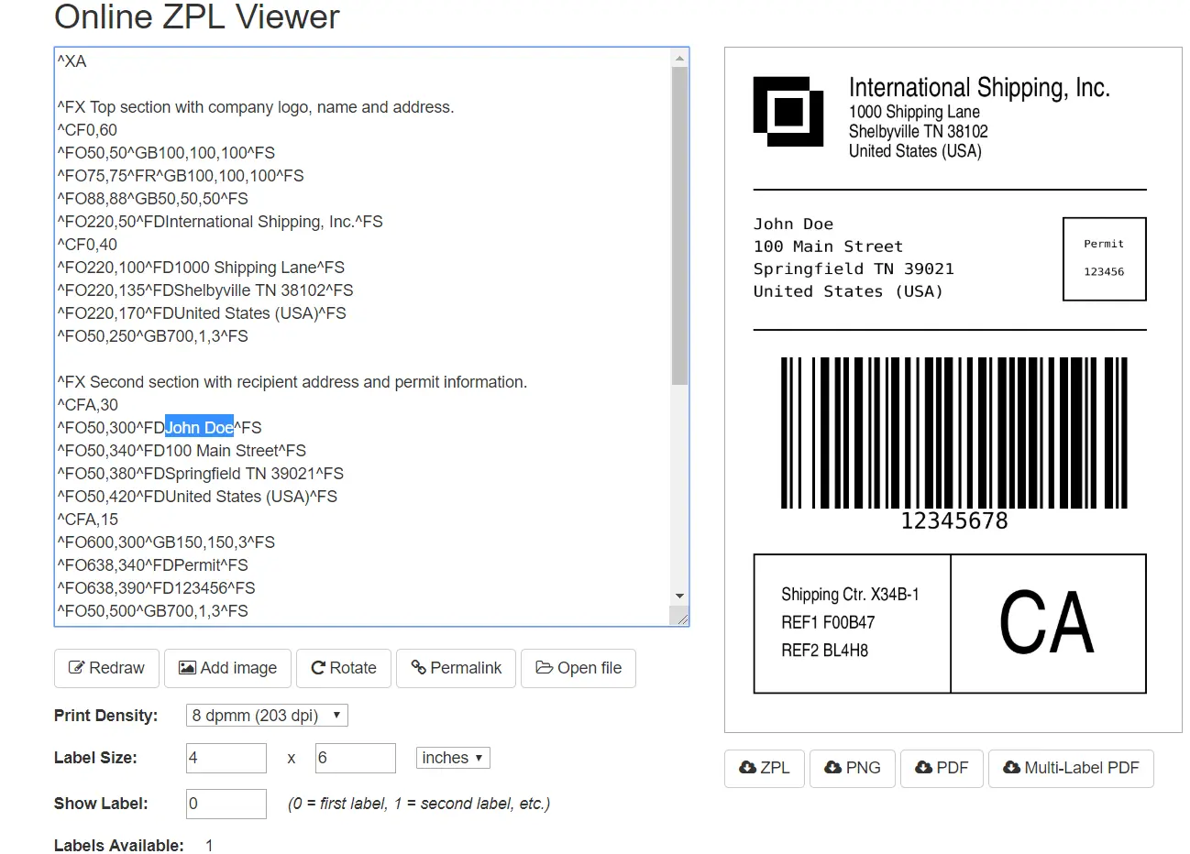Click the '^CF0,60' line in editor
This screenshot has width=1190, height=854.
(x=87, y=130)
